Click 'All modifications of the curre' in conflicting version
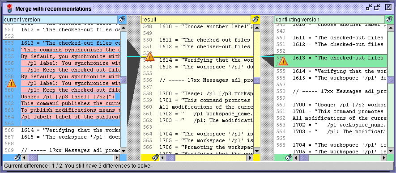This screenshot has height=173, width=396. (340, 118)
